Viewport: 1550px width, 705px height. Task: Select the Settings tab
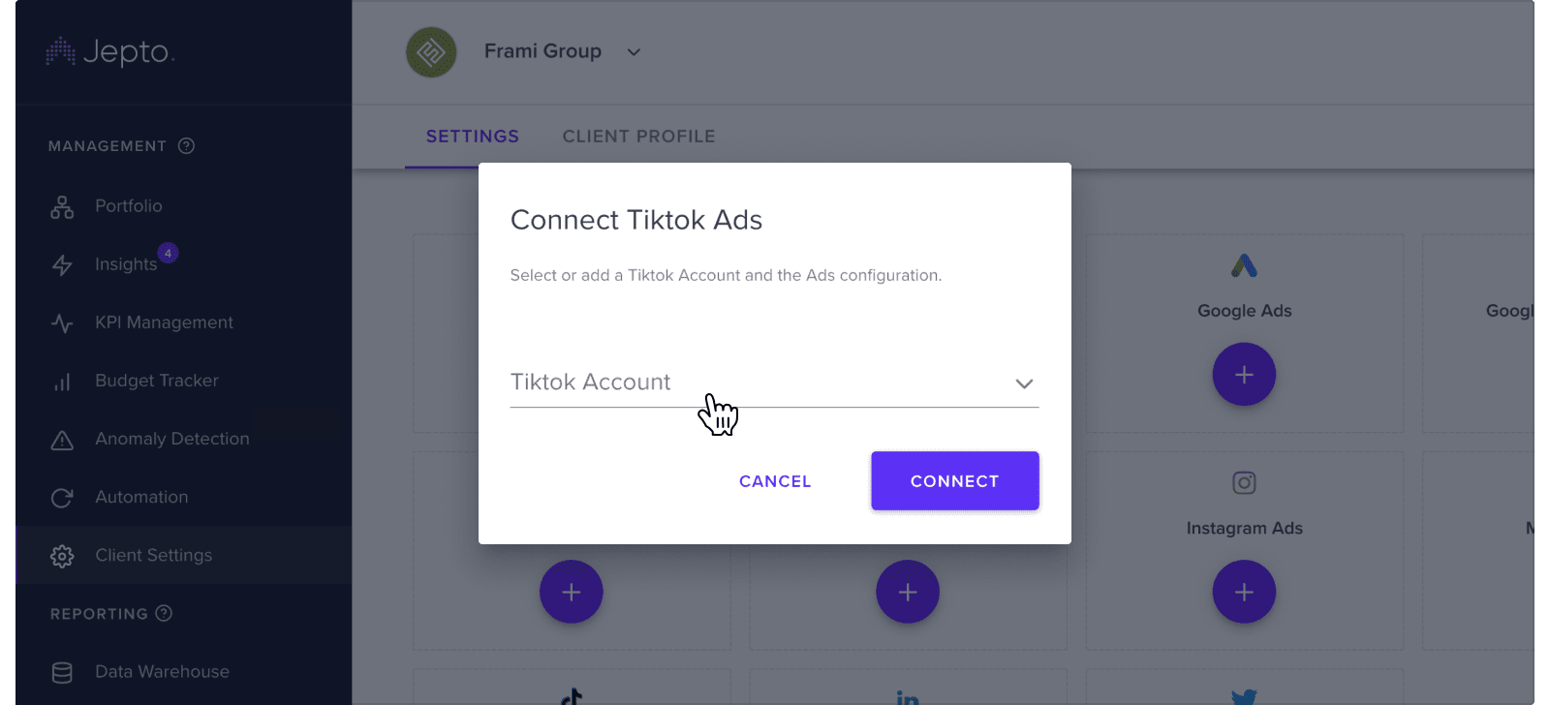473,137
